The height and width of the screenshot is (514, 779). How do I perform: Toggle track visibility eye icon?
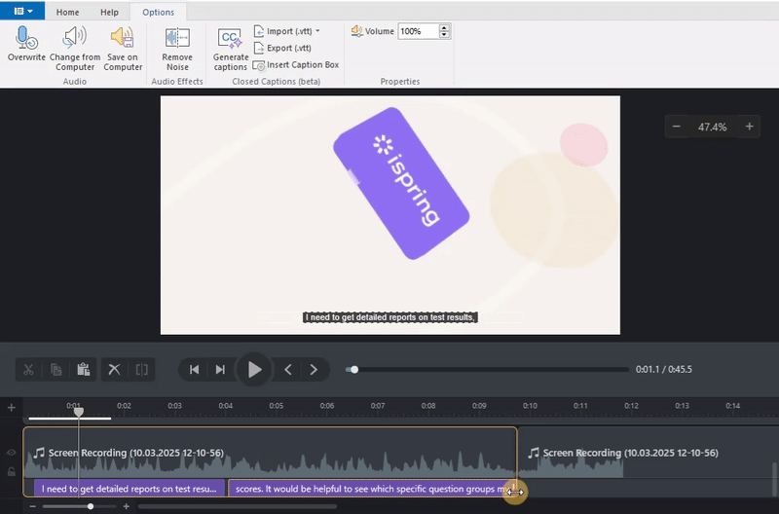coord(12,453)
